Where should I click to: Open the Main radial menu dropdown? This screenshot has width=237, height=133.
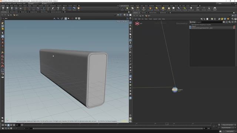pos(48,3)
